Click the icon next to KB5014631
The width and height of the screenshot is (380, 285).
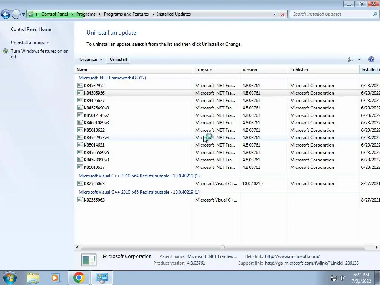click(80, 145)
